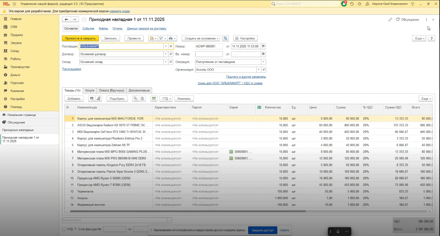Open the Подписи и другие реквизиты link
The height and width of the screenshot is (236, 440).
(246, 77)
